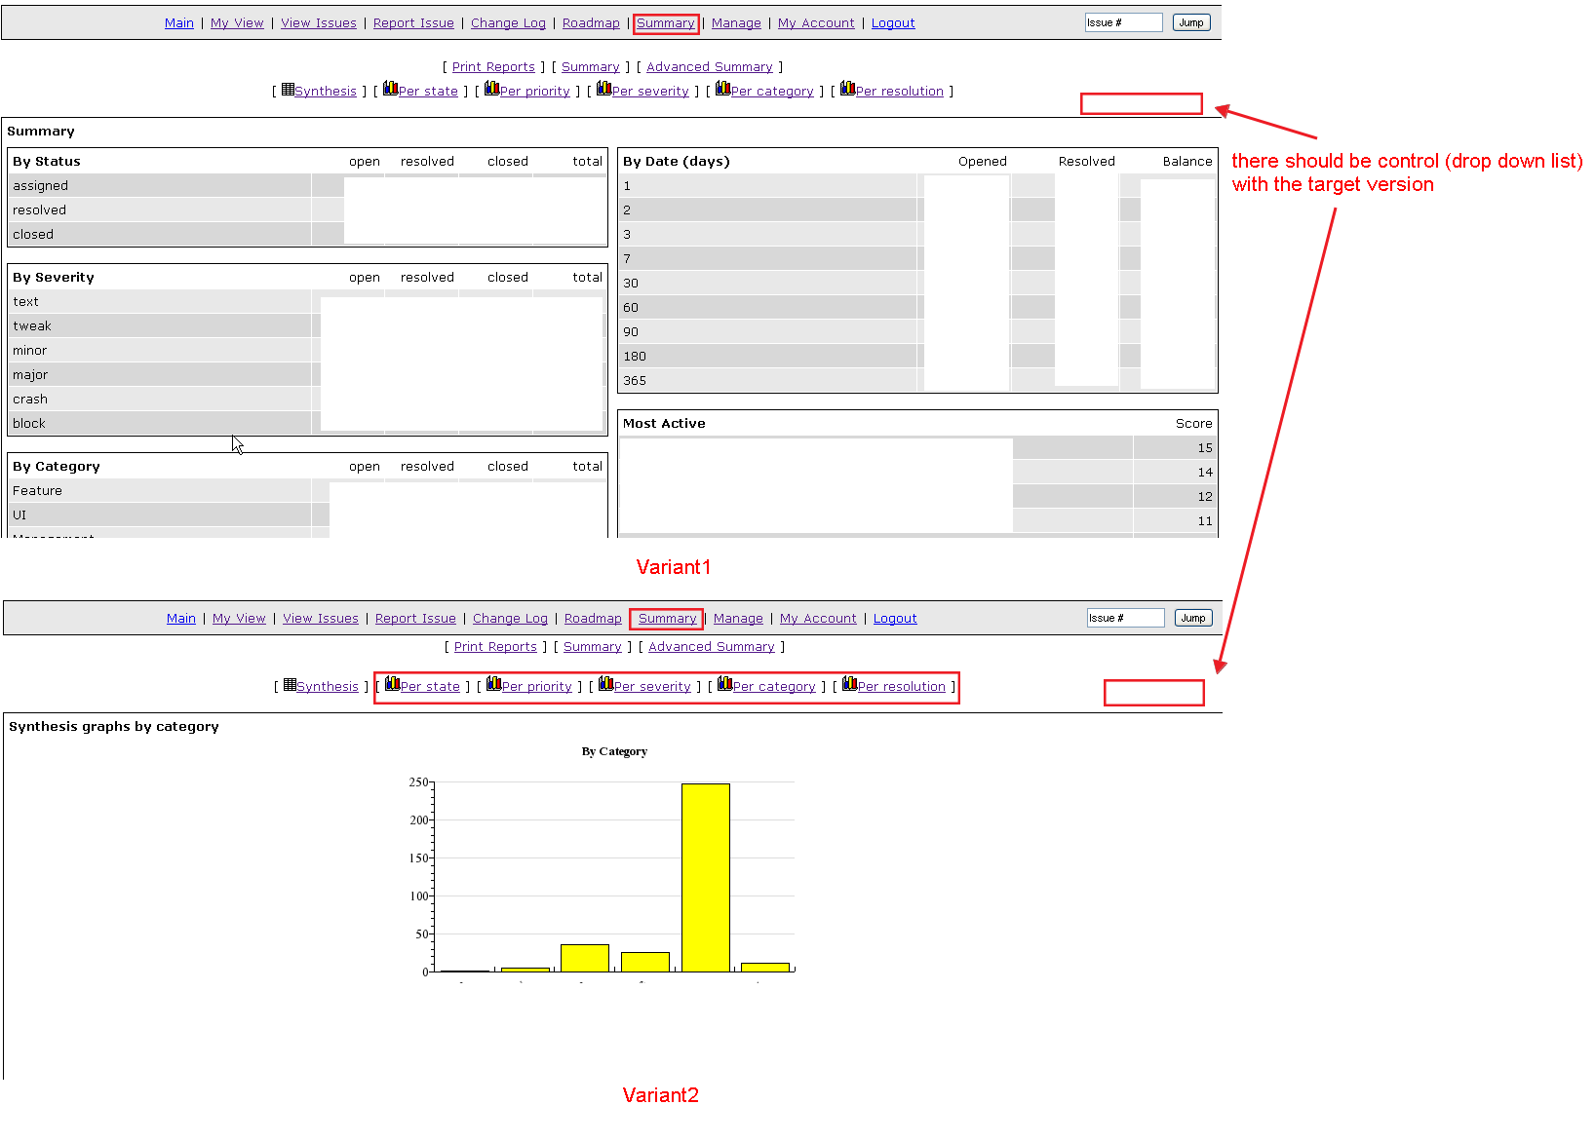The height and width of the screenshot is (1143, 1595).
Task: Click the Issue # field in Variant2
Action: click(1125, 618)
